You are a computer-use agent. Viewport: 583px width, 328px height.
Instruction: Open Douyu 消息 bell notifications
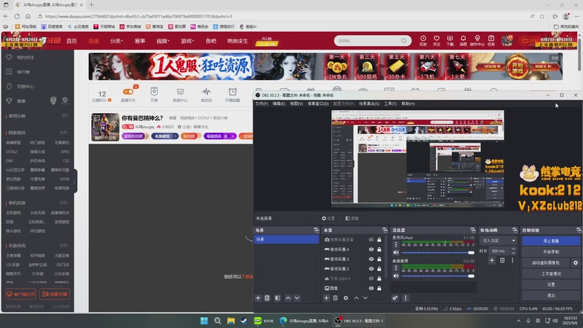pyautogui.click(x=463, y=40)
